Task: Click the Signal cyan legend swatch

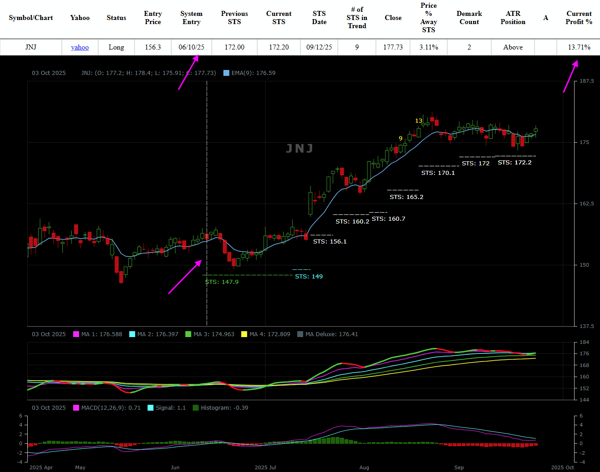Action: (x=150, y=408)
